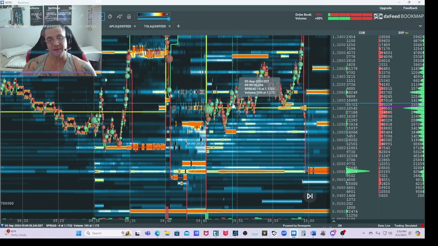Switch to the APLD@DXFEED tab
Viewport: 438px width, 246px height.
coord(120,26)
